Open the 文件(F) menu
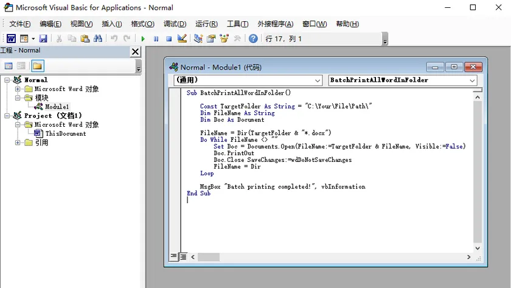 point(20,24)
